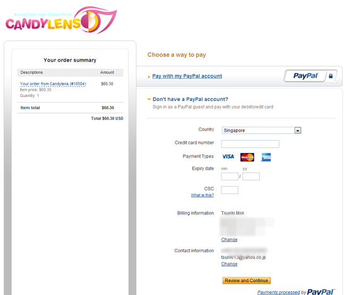Change the billing information

(x=229, y=240)
